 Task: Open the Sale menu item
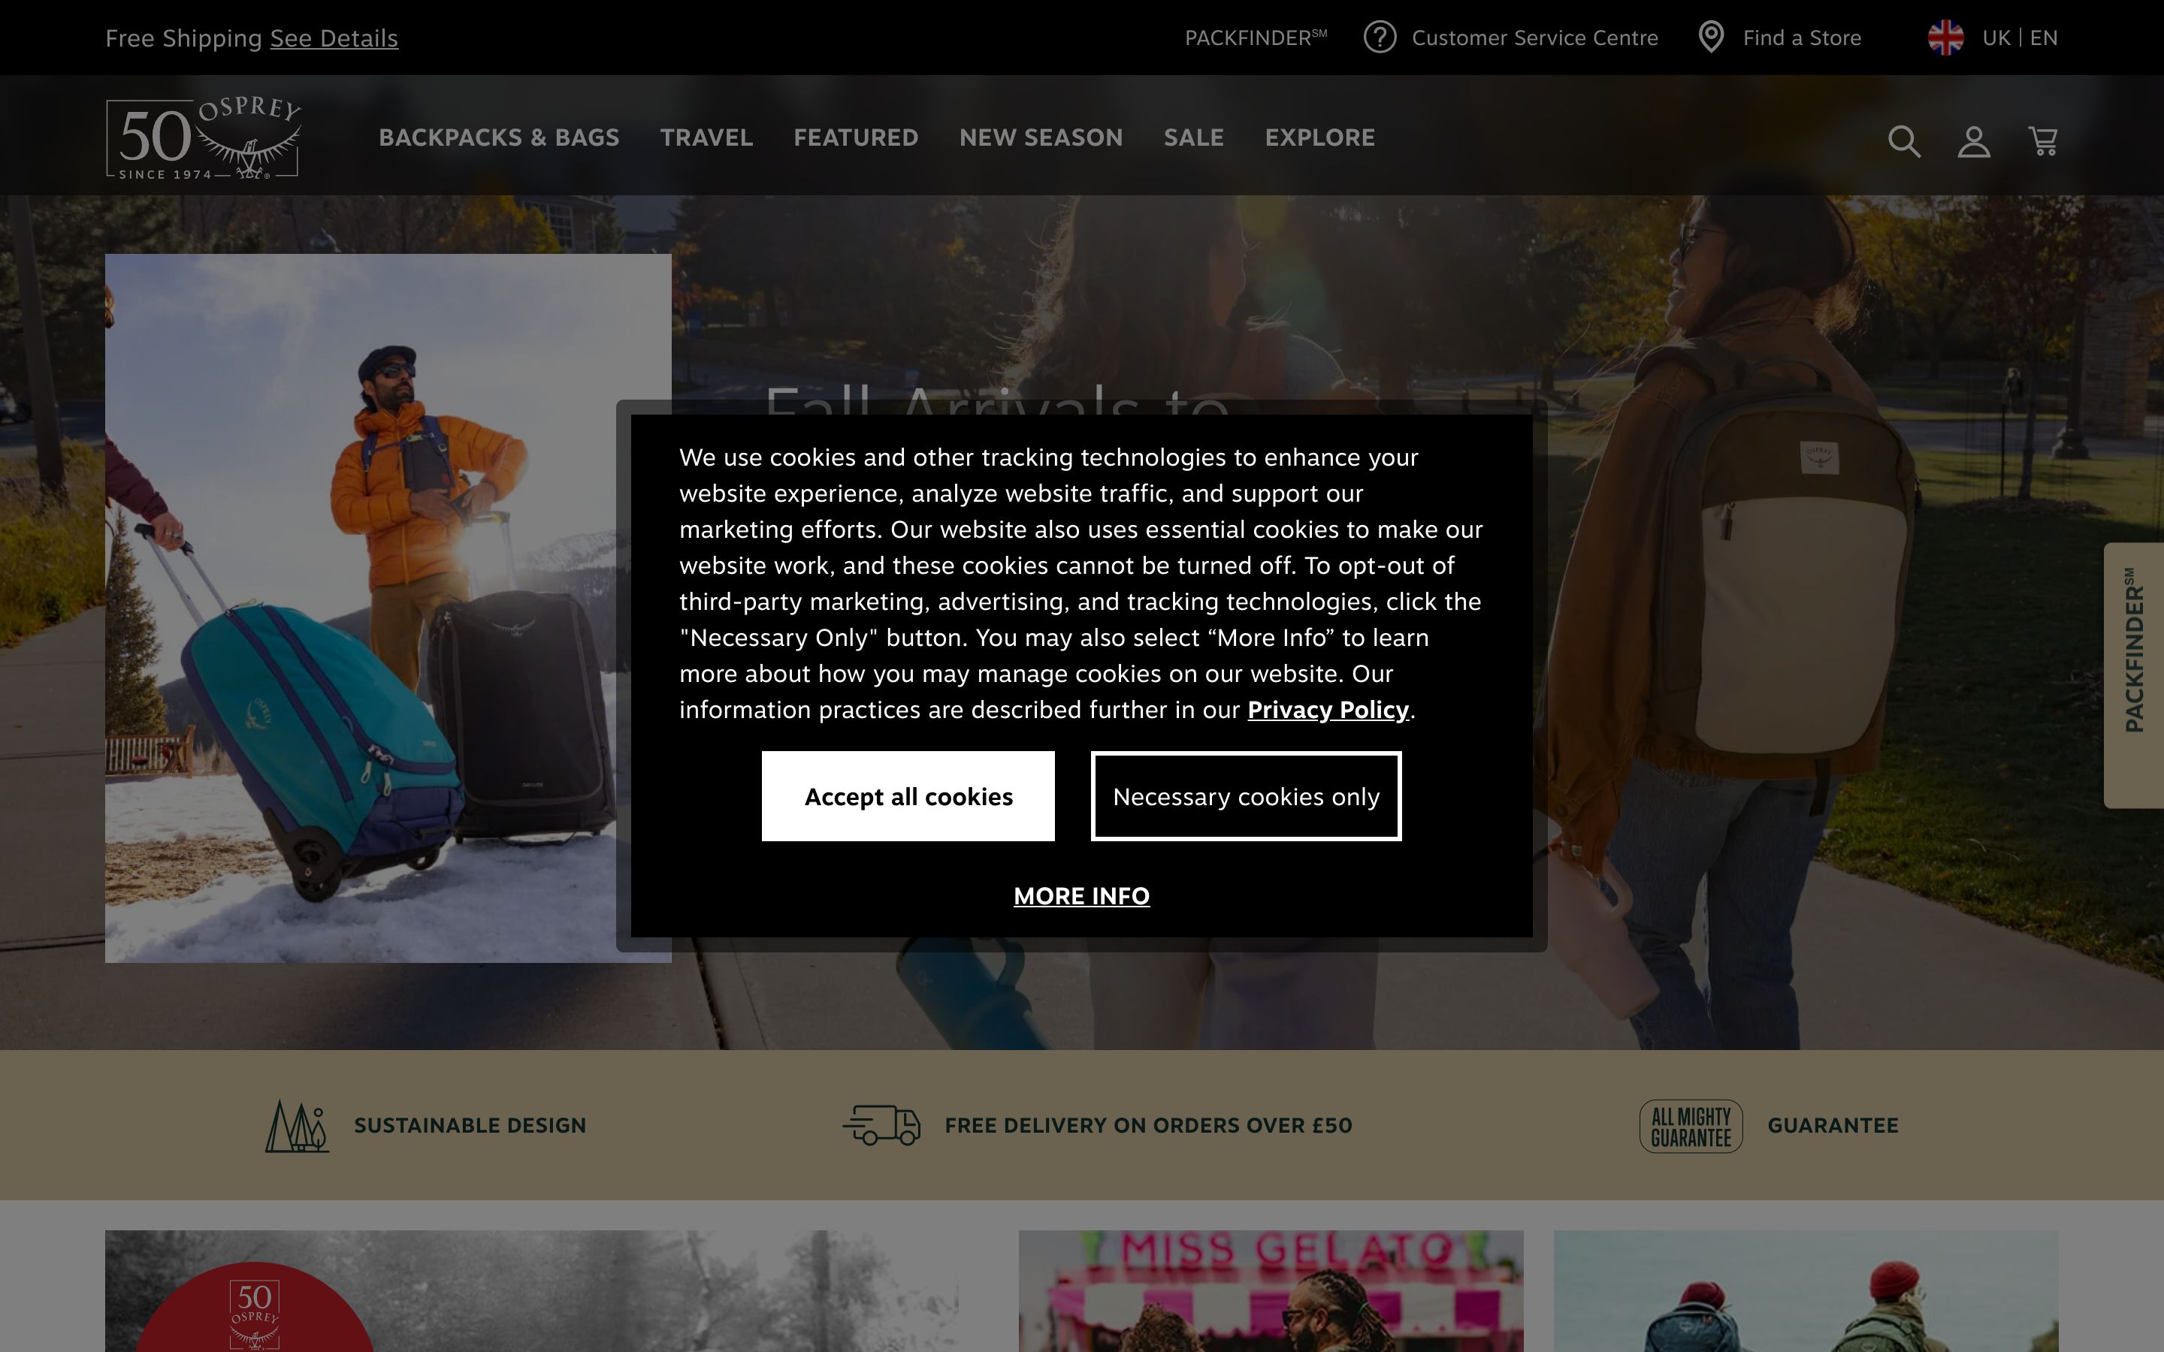1194,137
